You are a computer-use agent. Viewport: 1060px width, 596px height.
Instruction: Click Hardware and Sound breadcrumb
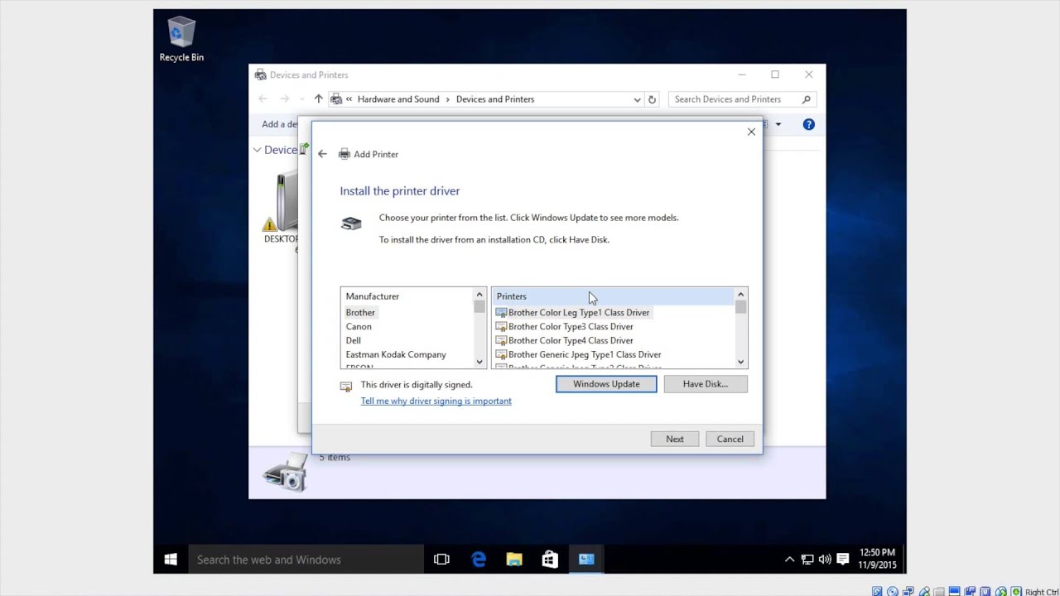[x=398, y=99]
